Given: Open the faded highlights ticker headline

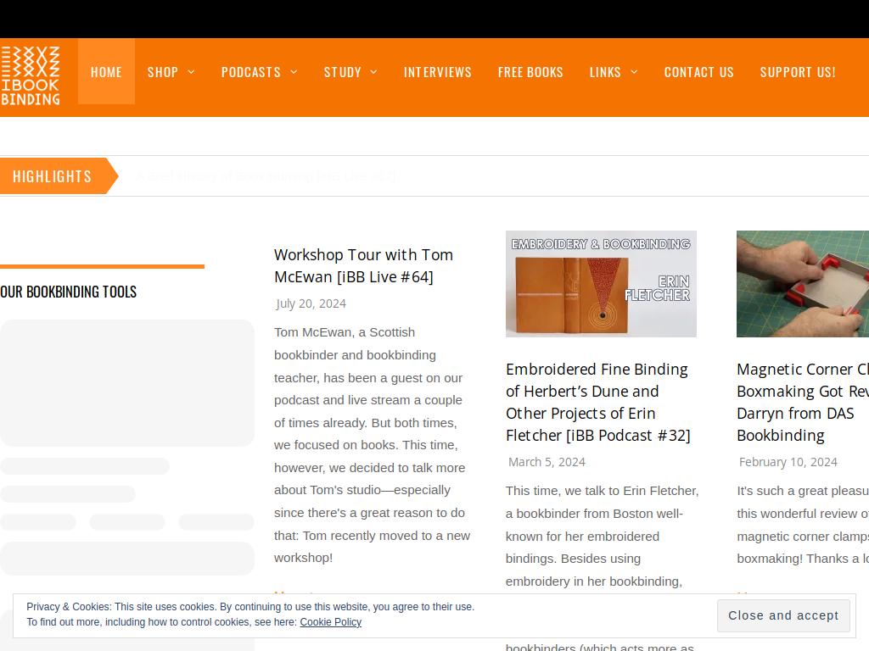Looking at the screenshot, I should (x=266, y=176).
